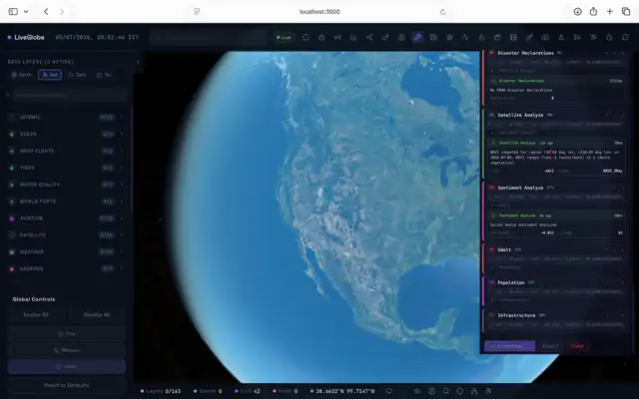639x399 pixels.
Task: Switch to the Ter basemap tab
Action: 104,75
